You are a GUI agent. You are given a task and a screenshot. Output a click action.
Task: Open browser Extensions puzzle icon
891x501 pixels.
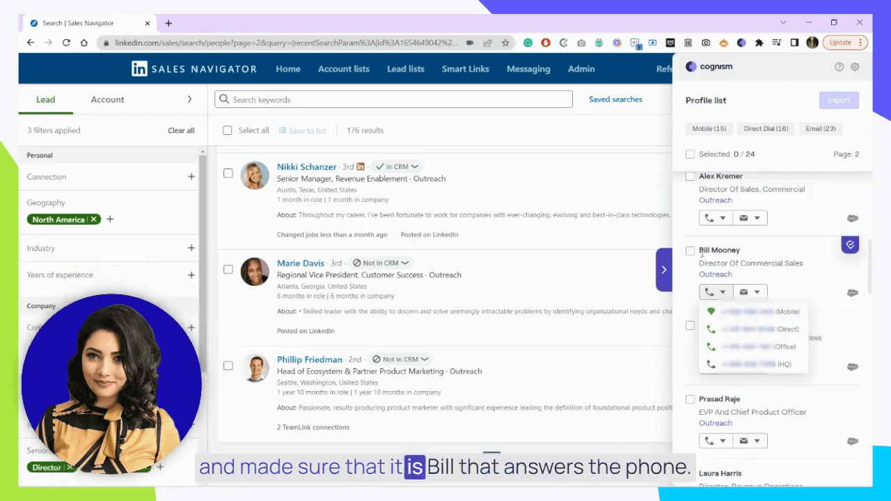759,42
